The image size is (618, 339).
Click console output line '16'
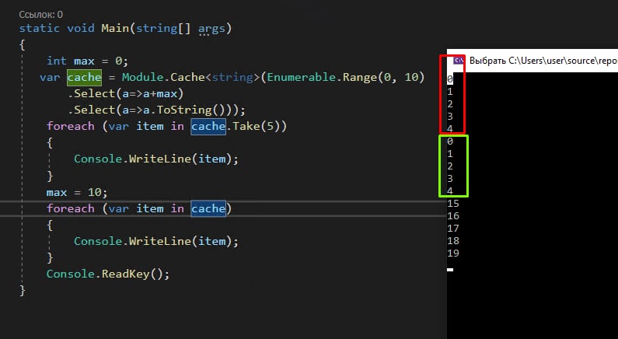tap(453, 216)
